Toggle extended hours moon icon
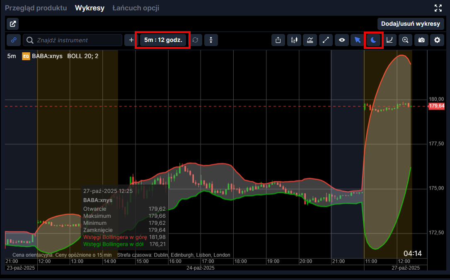The image size is (450, 280). [x=373, y=40]
